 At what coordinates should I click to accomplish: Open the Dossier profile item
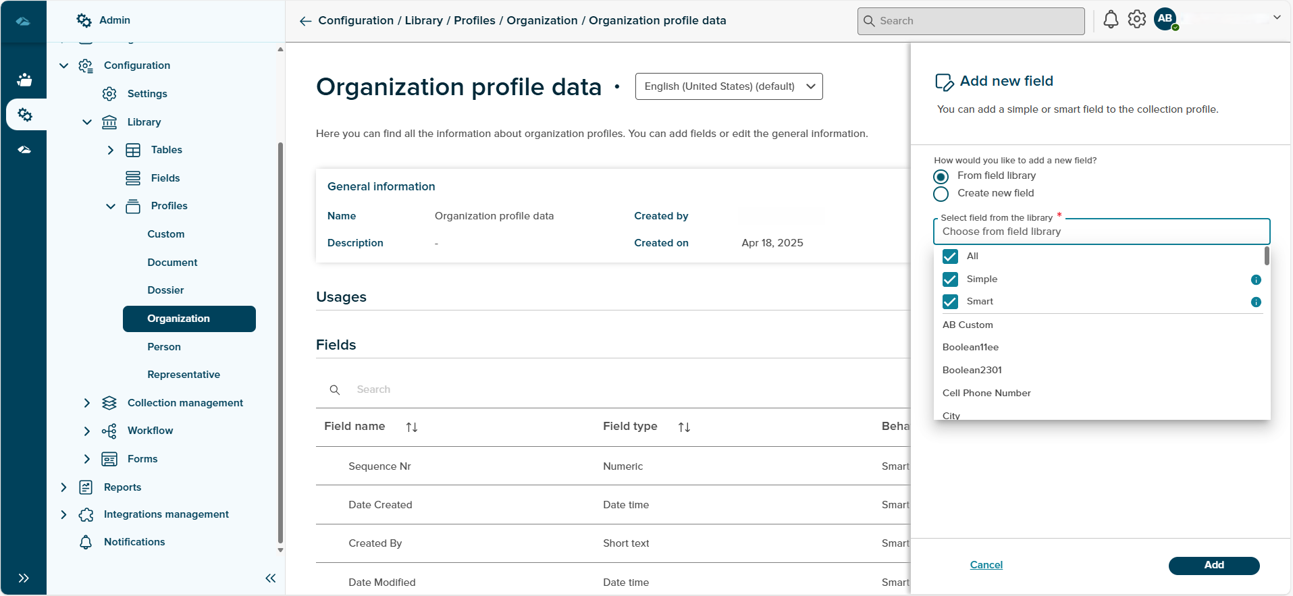165,290
